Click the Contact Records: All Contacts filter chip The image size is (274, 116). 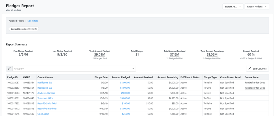[24, 29]
